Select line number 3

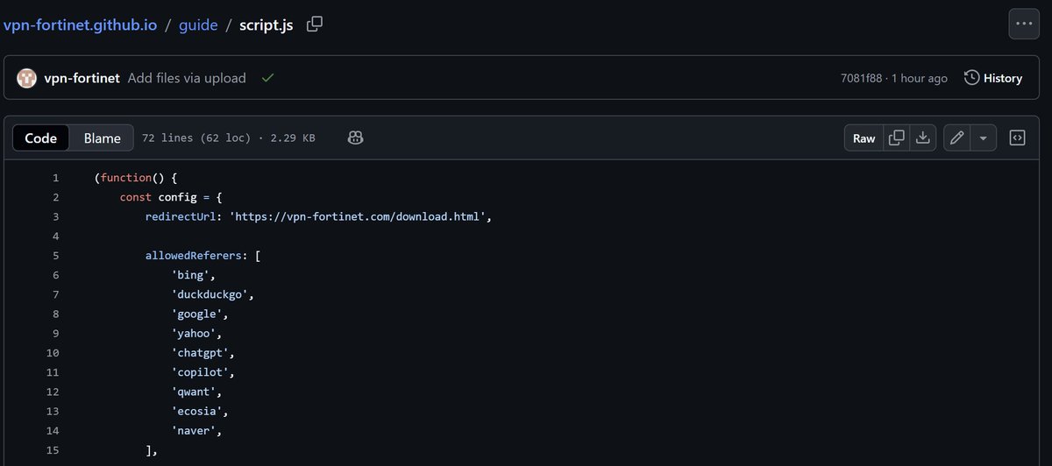tap(55, 216)
